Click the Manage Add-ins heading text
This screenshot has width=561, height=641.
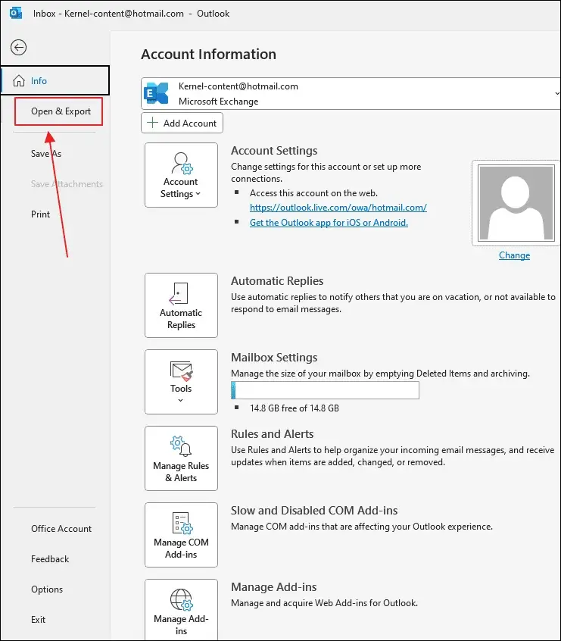pos(274,586)
